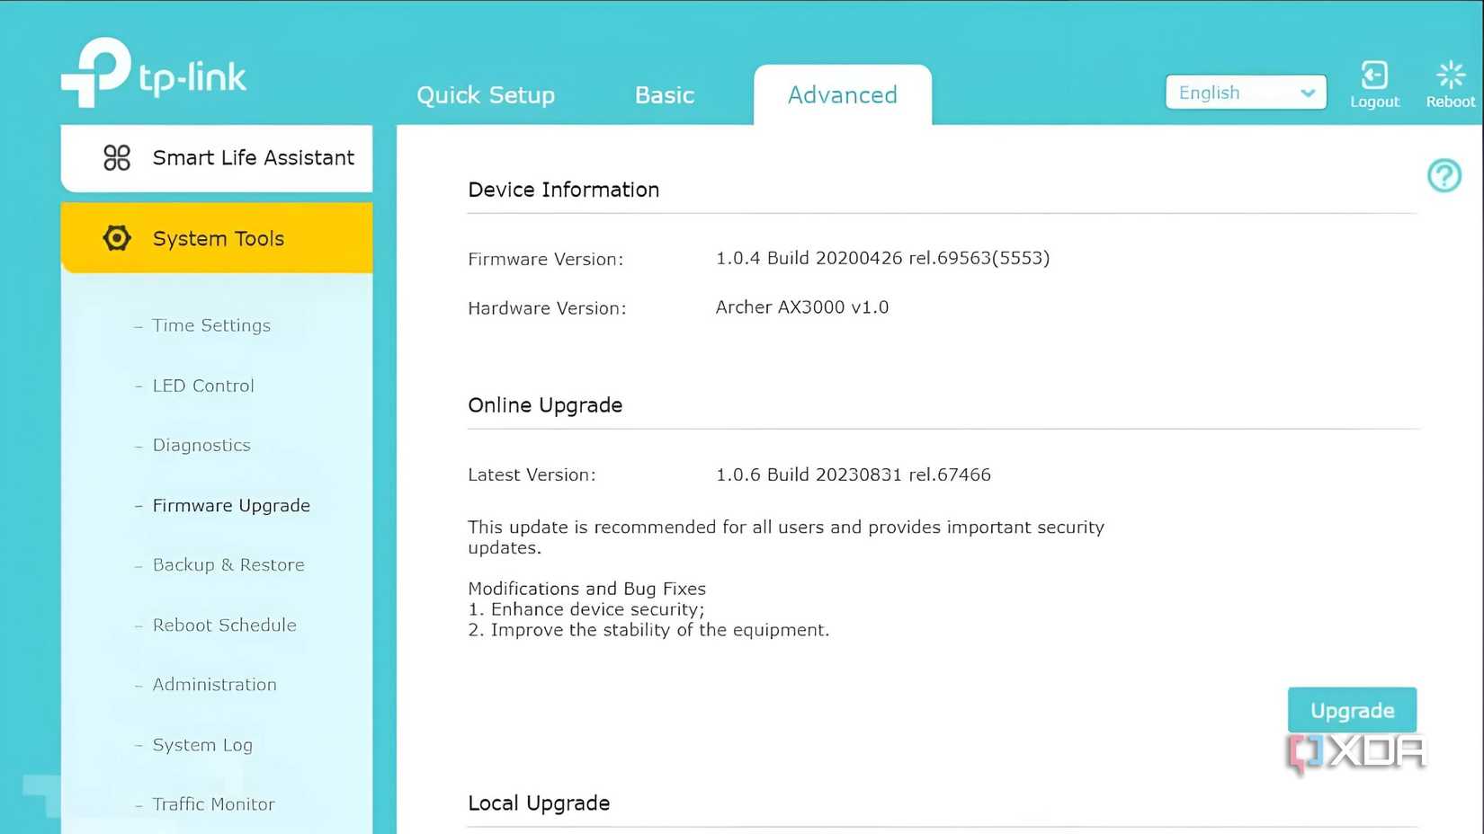The height and width of the screenshot is (834, 1484).
Task: Click hardware version Archer AX3000 v1.0
Action: pos(801,307)
